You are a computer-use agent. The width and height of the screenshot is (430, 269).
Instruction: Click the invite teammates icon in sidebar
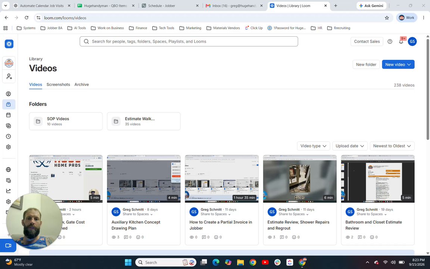(x=9, y=77)
